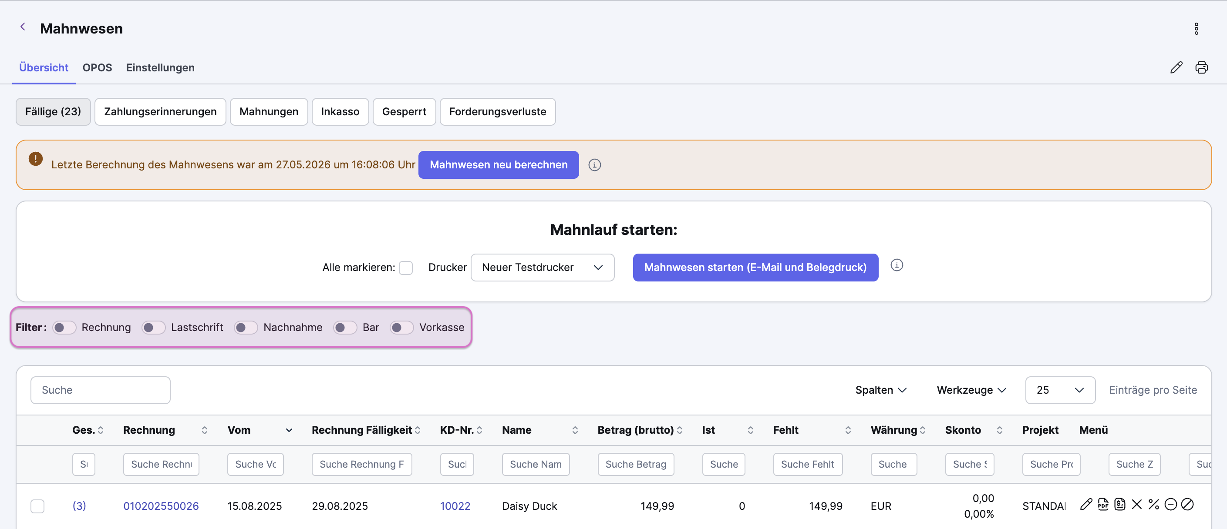Viewport: 1227px width, 529px height.
Task: Click the Suche Rechnung column filter field
Action: point(161,464)
